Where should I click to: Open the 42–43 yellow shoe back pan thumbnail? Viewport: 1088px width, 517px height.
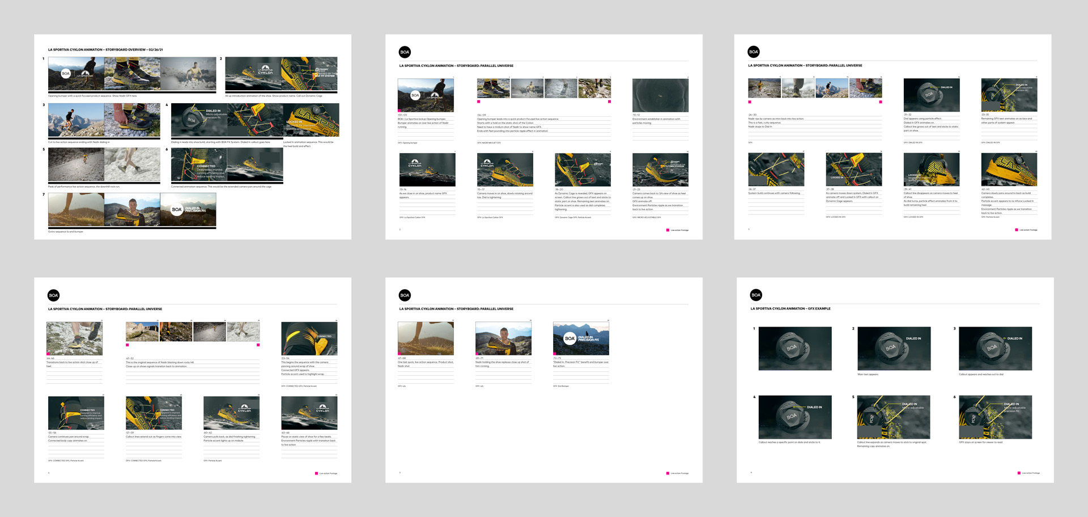[x=1009, y=169]
